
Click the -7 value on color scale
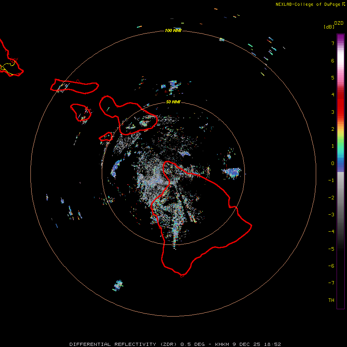pos(331,283)
